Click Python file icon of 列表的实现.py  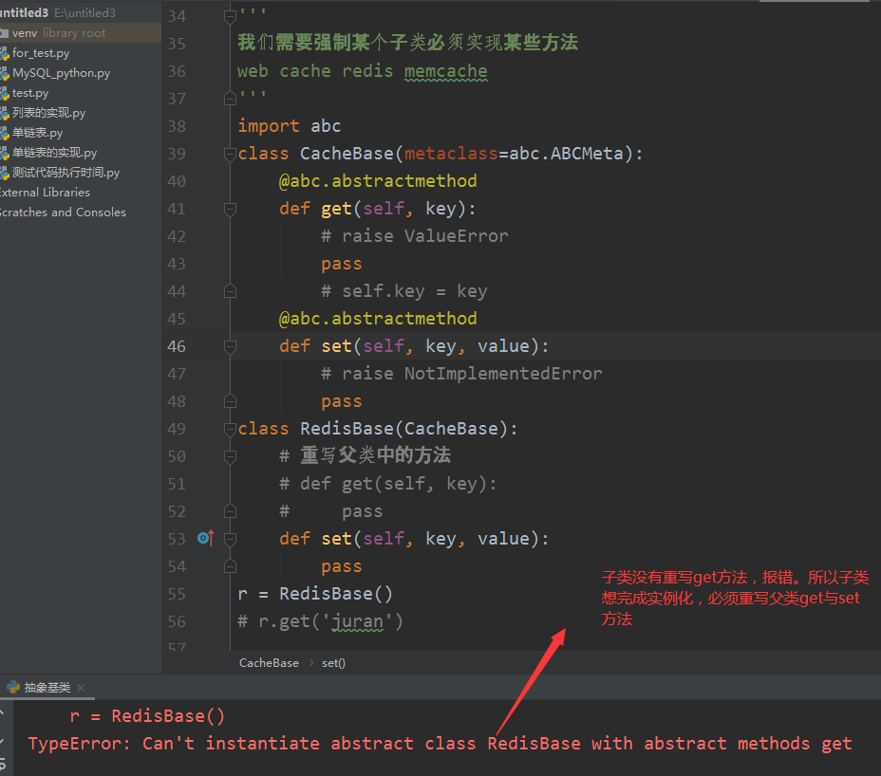click(x=5, y=114)
